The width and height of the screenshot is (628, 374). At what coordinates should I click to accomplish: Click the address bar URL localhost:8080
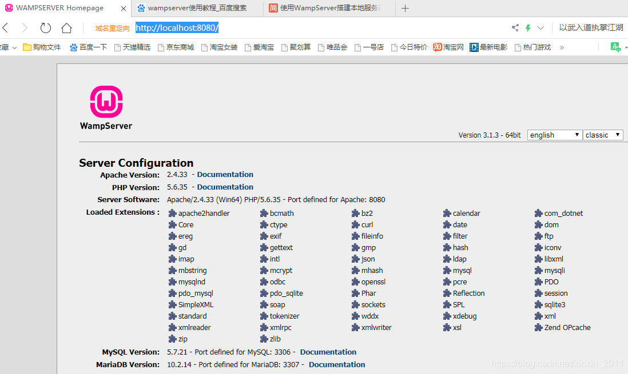click(177, 27)
